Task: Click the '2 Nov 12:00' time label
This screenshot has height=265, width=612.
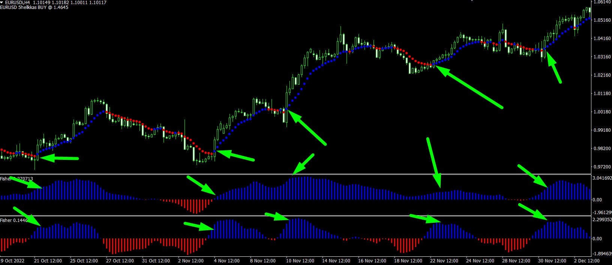Action: (x=191, y=261)
